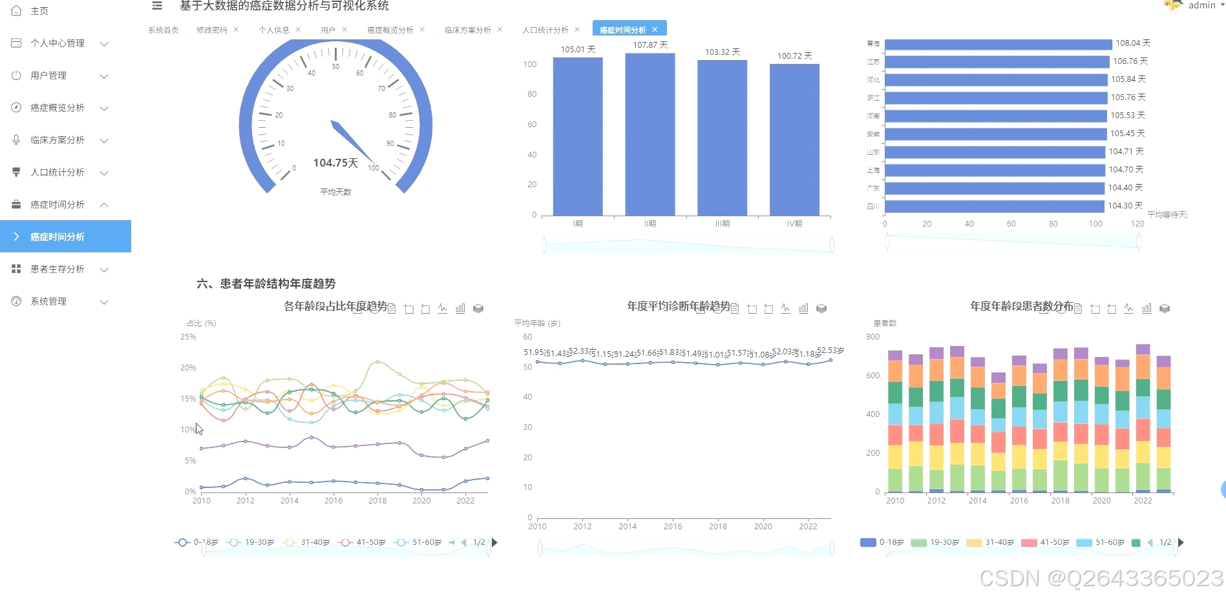Switch 各年龄段占比年度趋势 chart to bar type
1226x599 pixels.
pyautogui.click(x=460, y=309)
